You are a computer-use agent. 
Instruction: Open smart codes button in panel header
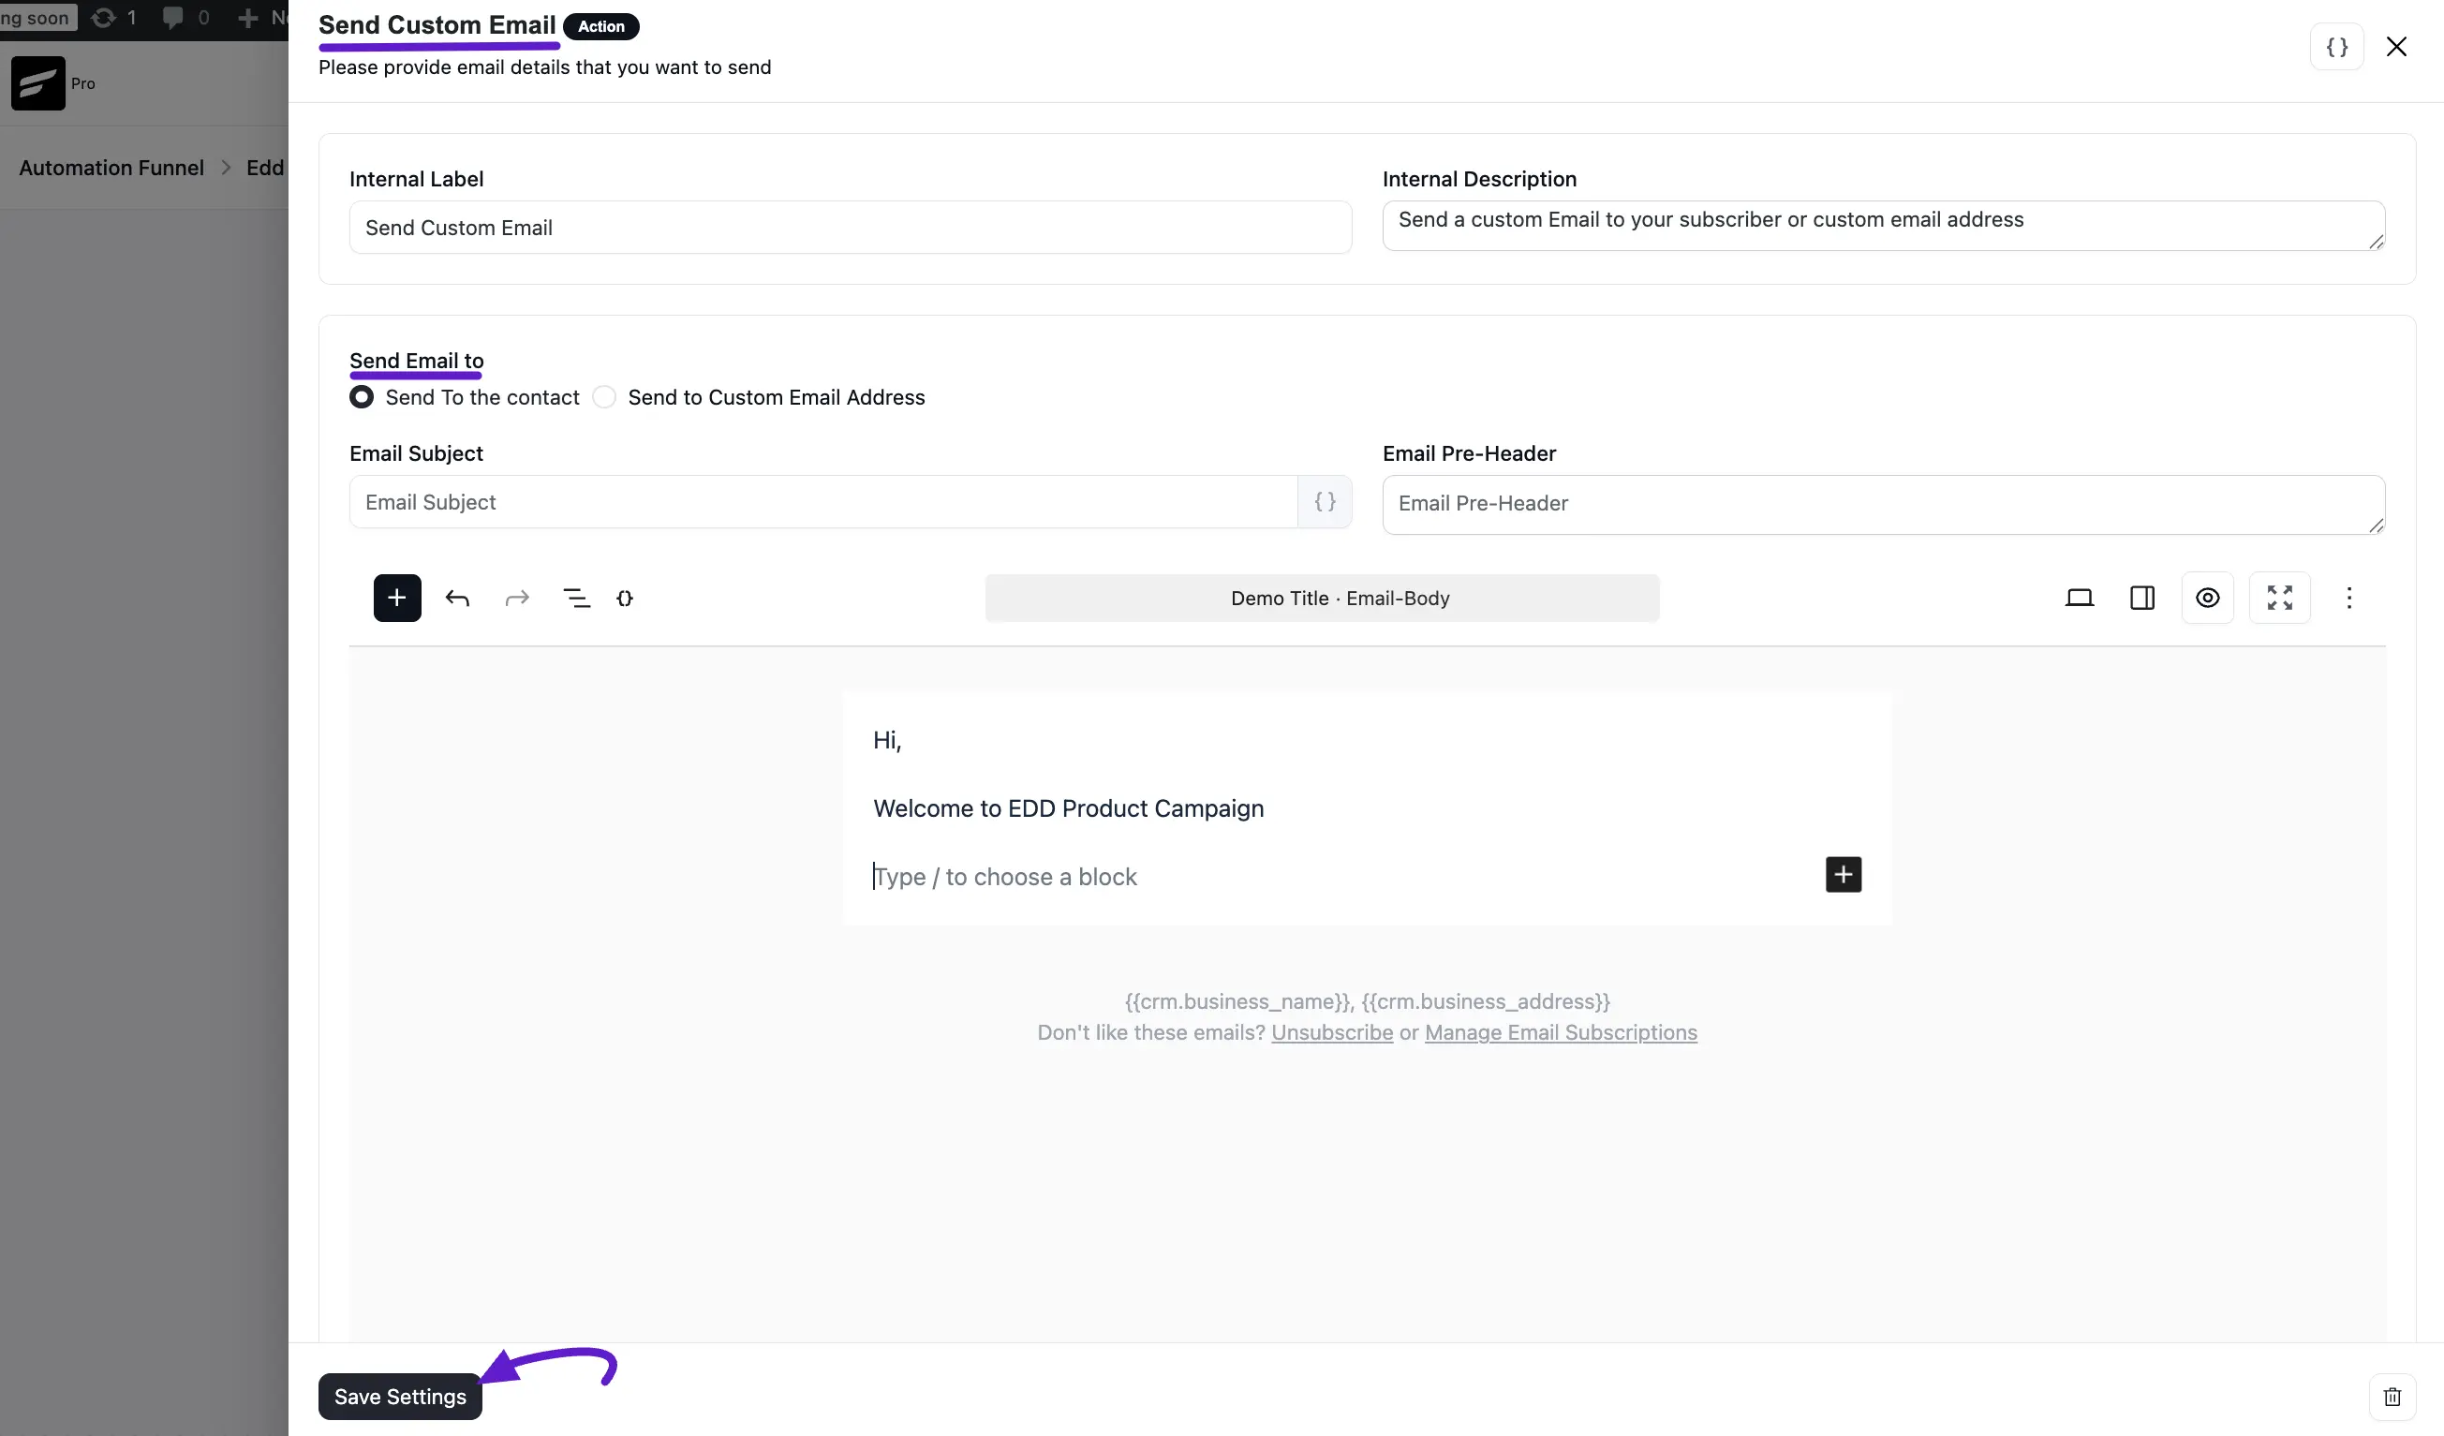2336,47
